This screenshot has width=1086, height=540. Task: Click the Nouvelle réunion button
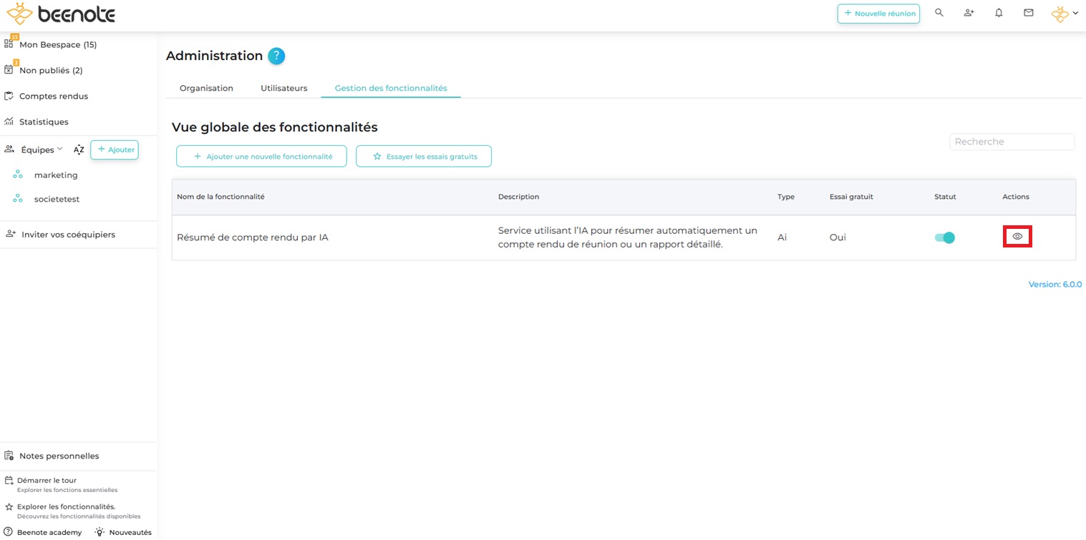coord(878,14)
